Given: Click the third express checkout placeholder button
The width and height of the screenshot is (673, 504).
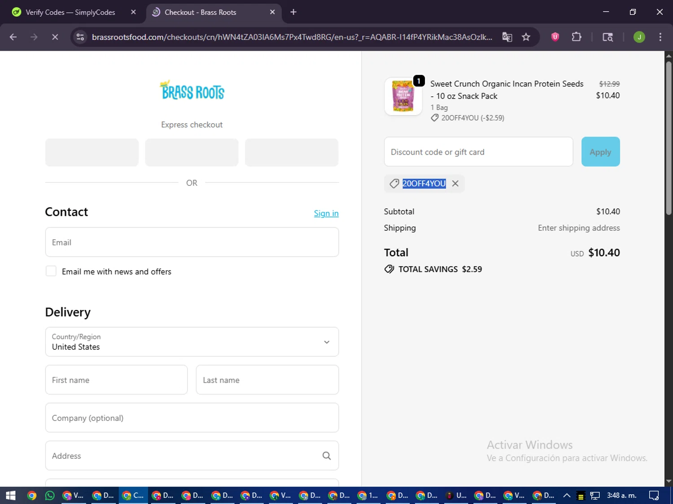Looking at the screenshot, I should pos(292,152).
